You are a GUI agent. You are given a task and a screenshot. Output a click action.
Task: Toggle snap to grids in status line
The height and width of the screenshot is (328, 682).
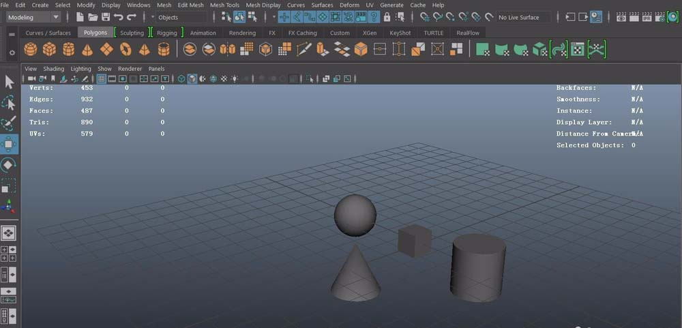point(284,17)
